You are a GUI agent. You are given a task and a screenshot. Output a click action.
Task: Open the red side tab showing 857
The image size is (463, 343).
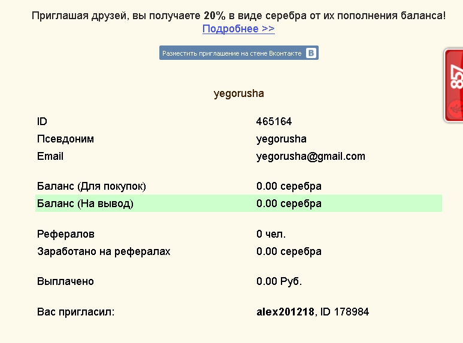click(454, 85)
